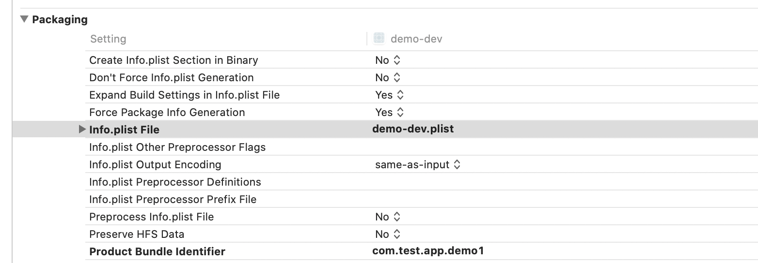Select Info.plist Preprocessor Prefix File row
This screenshot has width=758, height=263.
[173, 200]
